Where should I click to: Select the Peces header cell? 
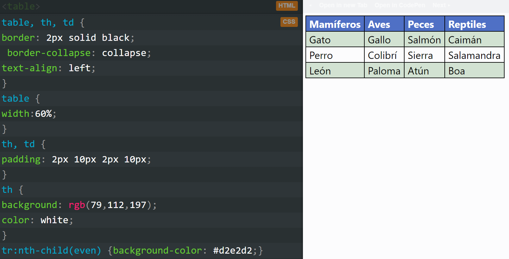[x=421, y=24]
